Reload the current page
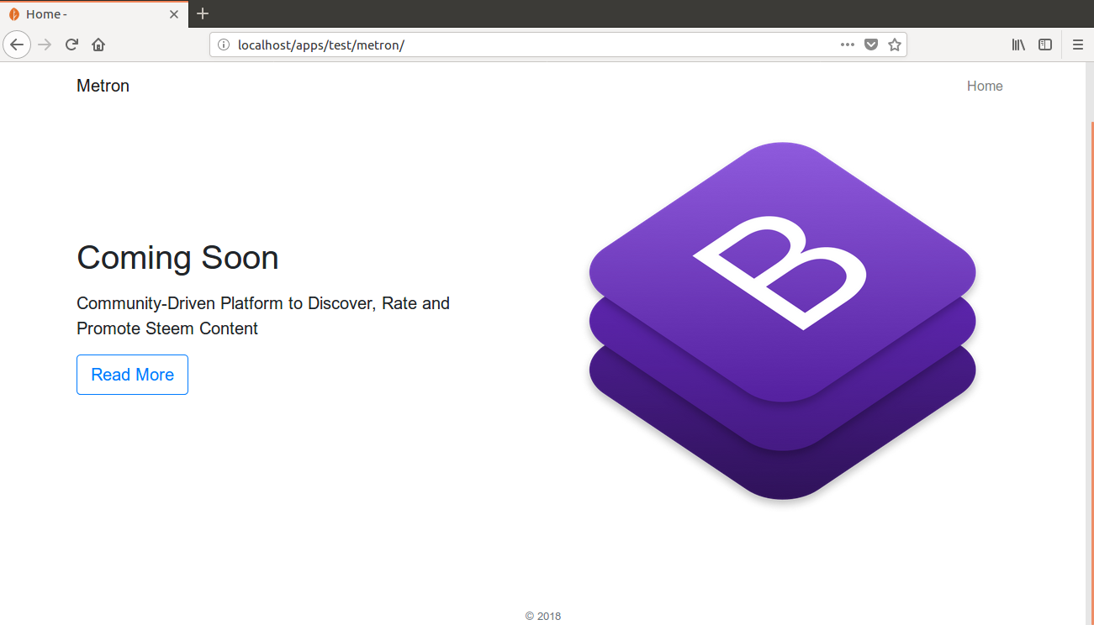The height and width of the screenshot is (625, 1094). [x=72, y=45]
